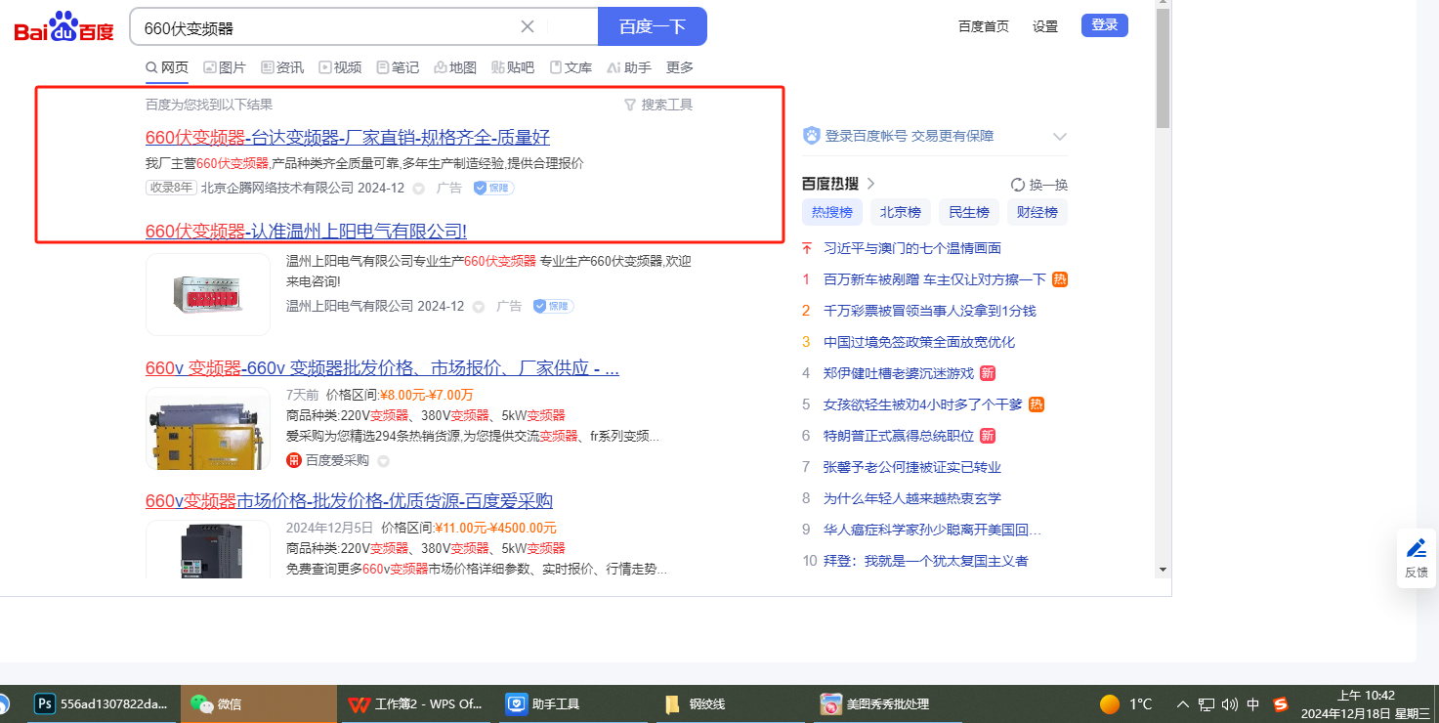Expand dropdown arrow beside 百度爱采购
The width and height of the screenshot is (1439, 723).
(x=384, y=461)
